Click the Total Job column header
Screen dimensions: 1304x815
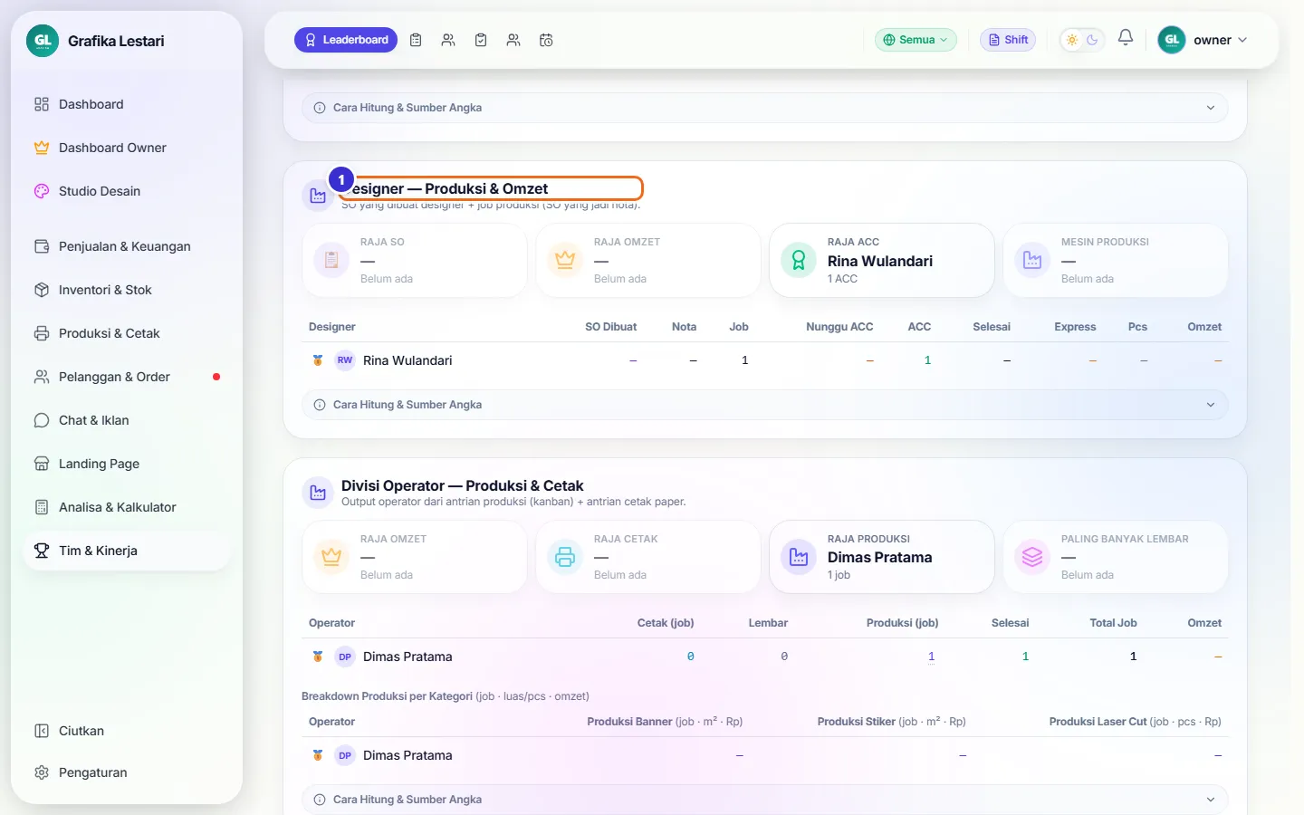[x=1113, y=623]
